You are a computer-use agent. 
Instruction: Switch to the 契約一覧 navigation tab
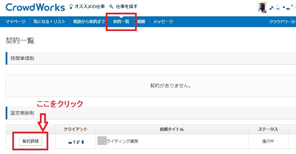click(x=121, y=22)
